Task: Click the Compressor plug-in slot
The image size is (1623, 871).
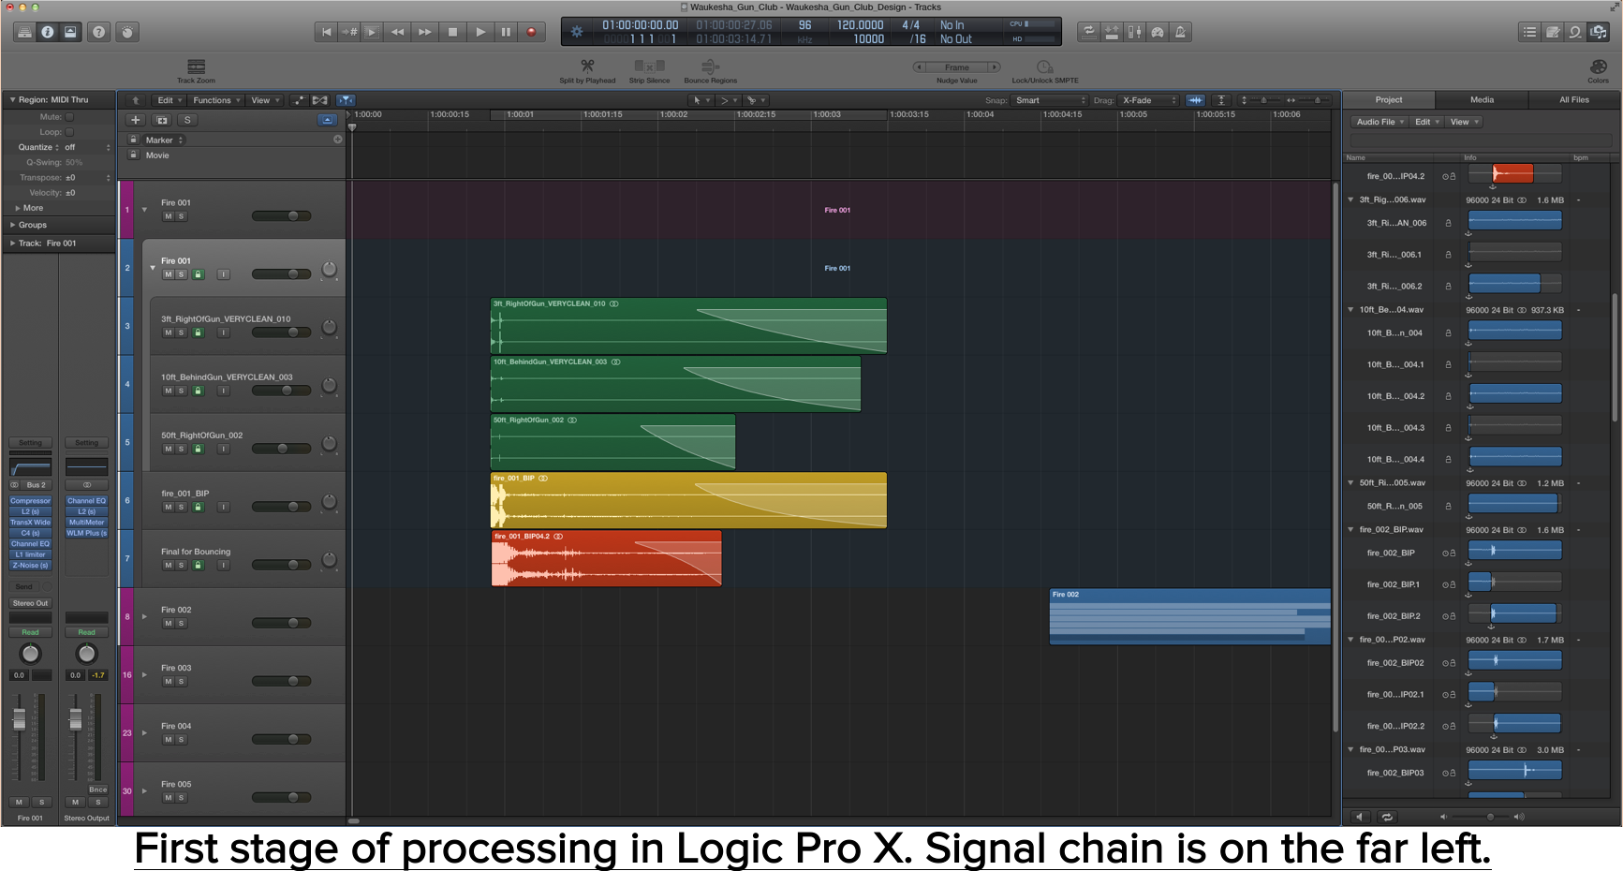Action: [31, 501]
